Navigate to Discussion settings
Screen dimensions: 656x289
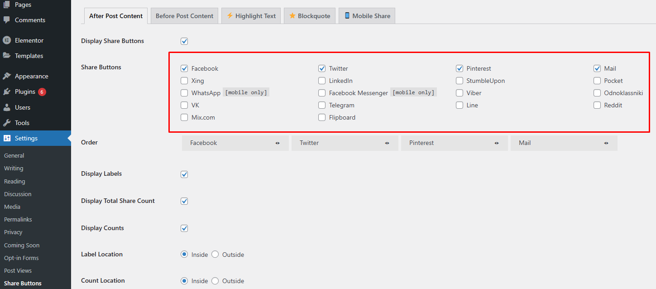click(x=18, y=194)
